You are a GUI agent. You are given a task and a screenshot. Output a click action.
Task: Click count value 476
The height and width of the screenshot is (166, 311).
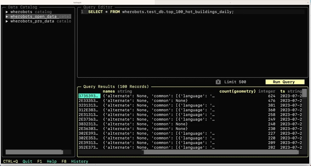pos(272,101)
